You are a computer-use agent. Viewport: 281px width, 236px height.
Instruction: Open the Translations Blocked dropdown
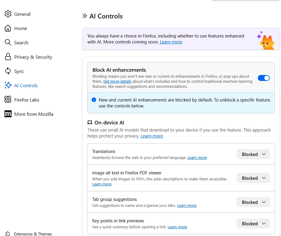(253, 154)
